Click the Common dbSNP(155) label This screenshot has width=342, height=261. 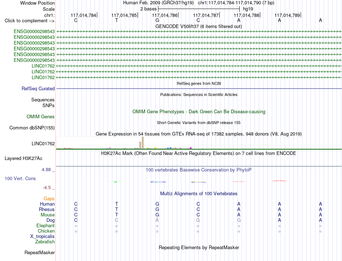coord(32,128)
